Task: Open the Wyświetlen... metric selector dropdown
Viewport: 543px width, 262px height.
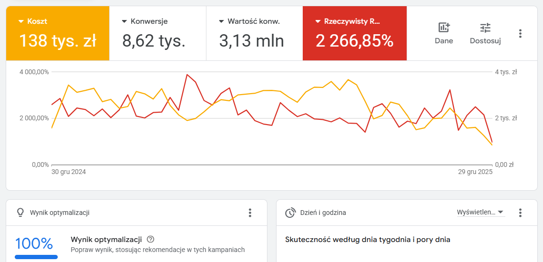Action: pos(481,212)
